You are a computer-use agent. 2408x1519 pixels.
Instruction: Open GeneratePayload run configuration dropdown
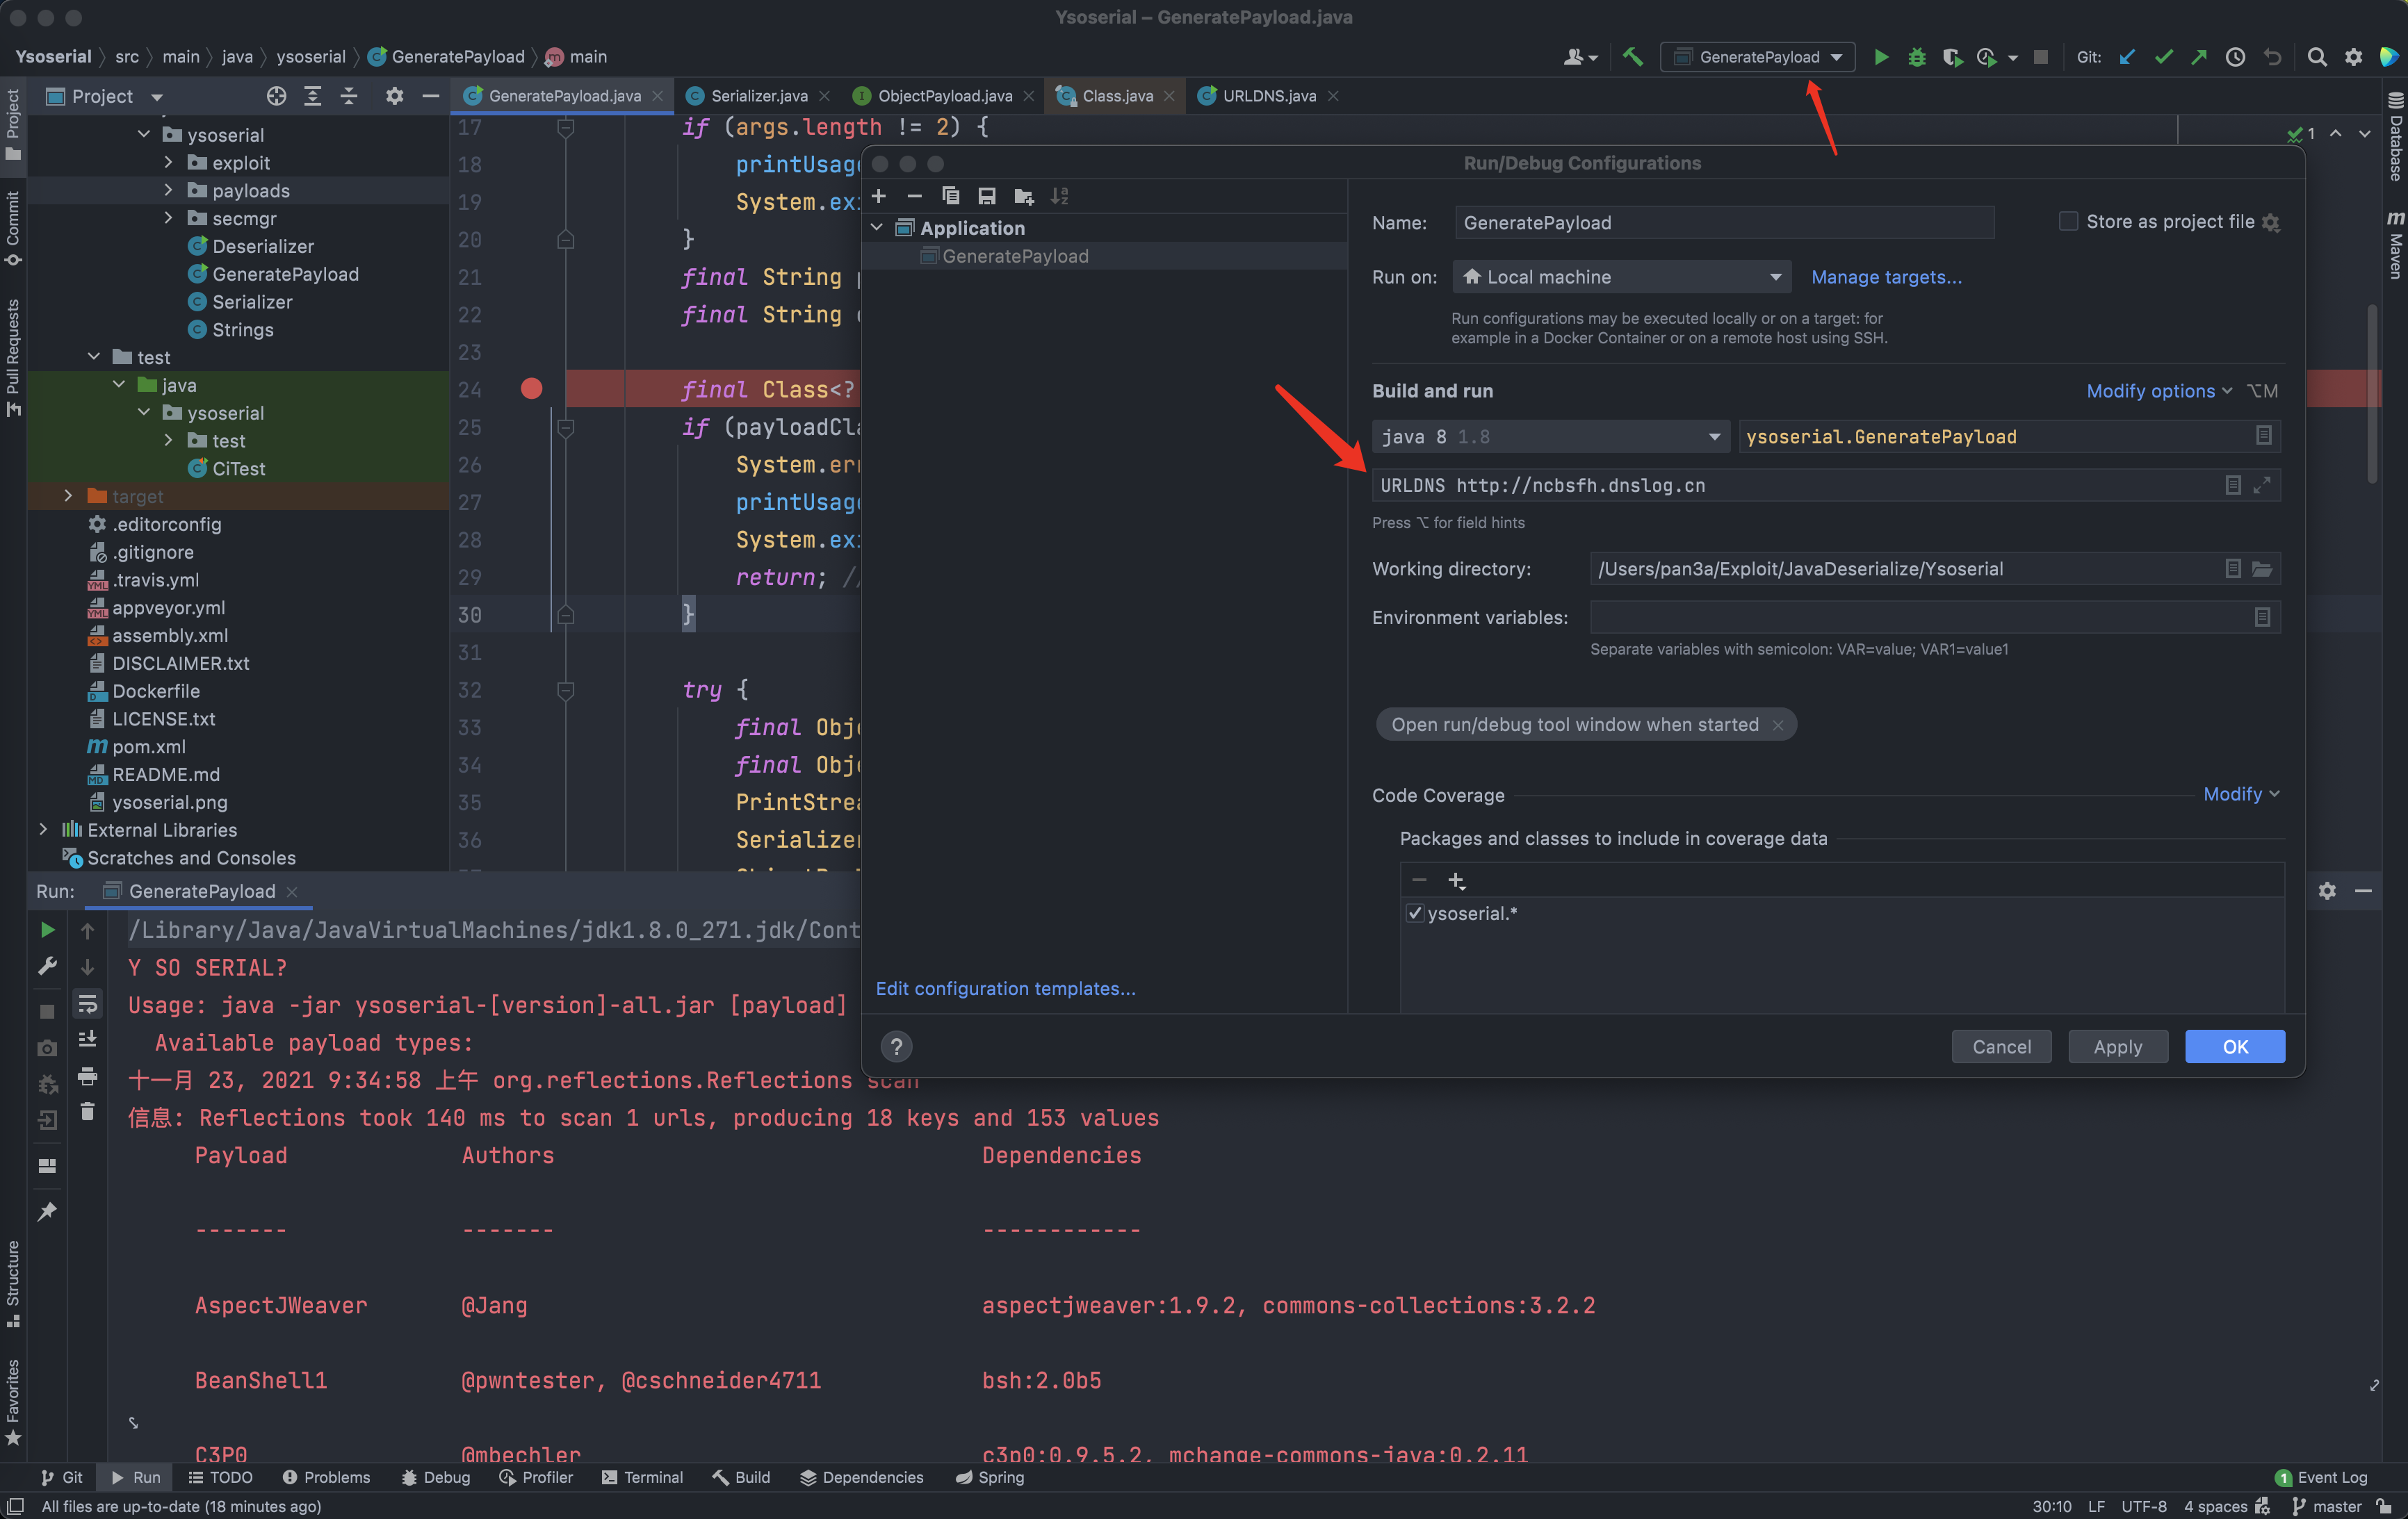(1757, 57)
